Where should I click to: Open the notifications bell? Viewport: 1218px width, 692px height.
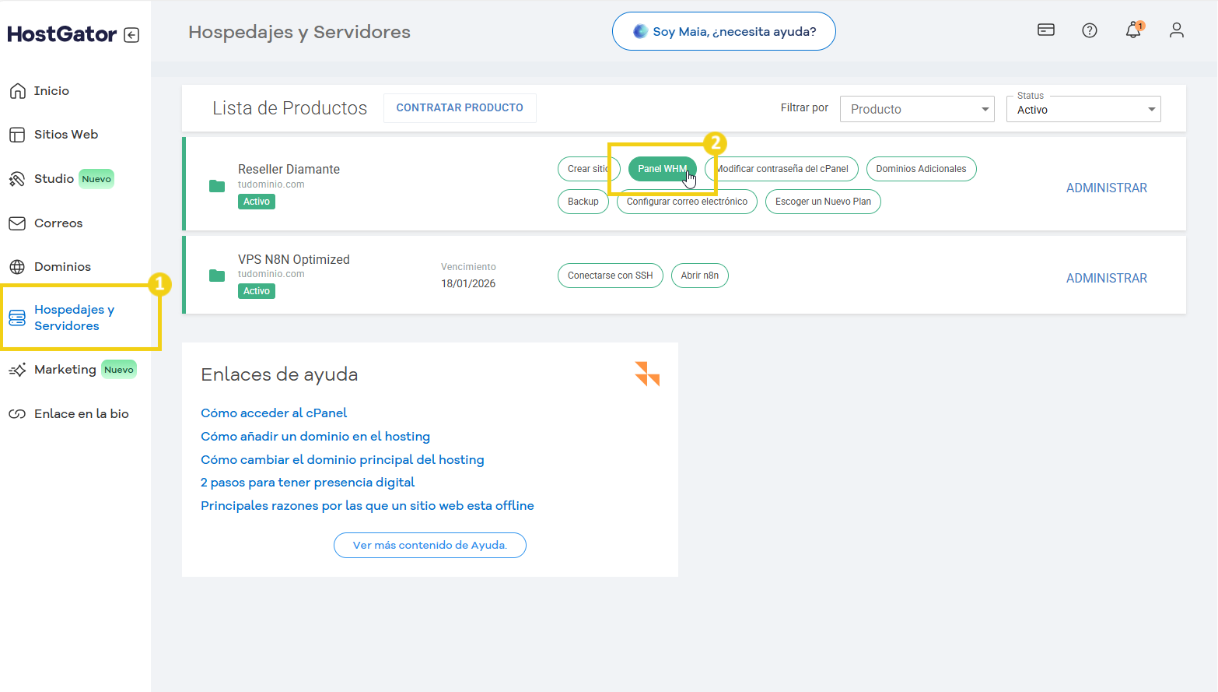click(1134, 30)
